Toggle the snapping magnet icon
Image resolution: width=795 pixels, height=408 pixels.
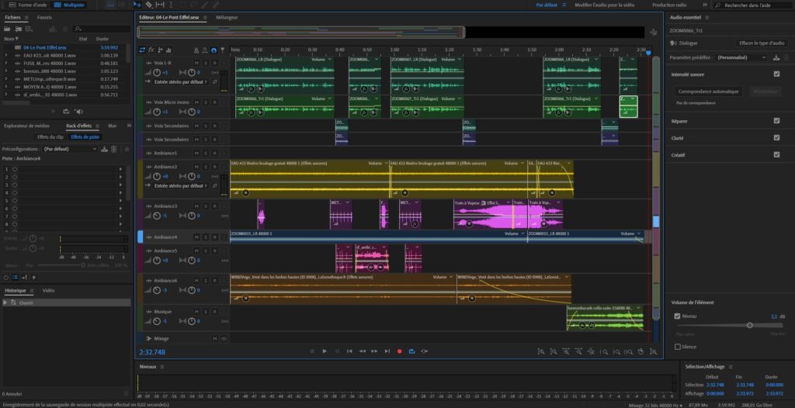pos(214,50)
